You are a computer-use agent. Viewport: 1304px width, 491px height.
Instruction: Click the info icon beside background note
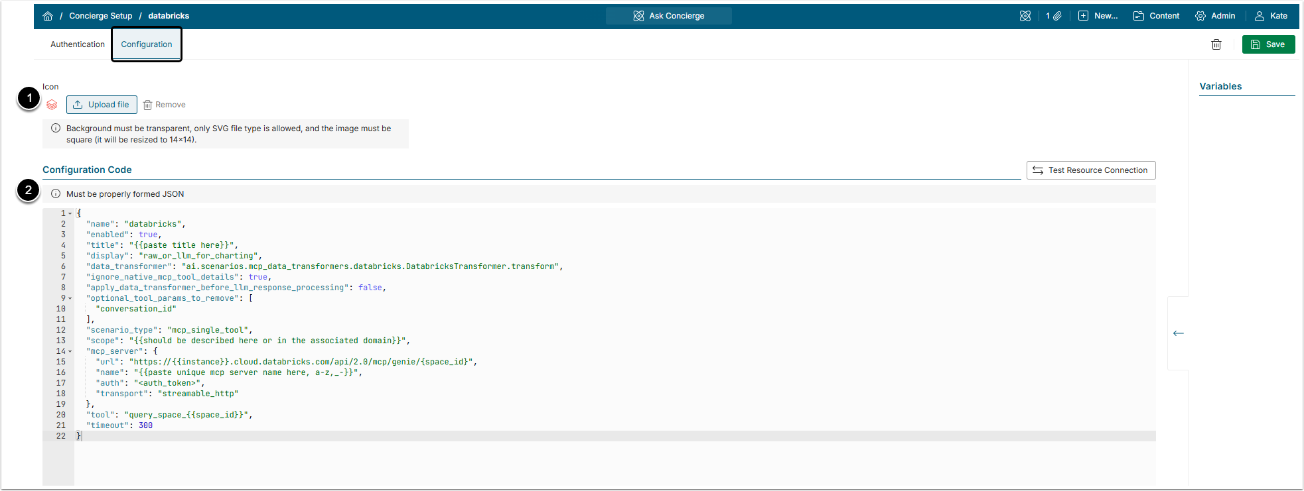[x=56, y=129]
